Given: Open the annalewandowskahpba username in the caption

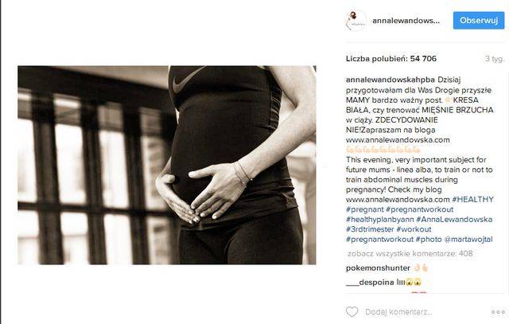Looking at the screenshot, I should click(x=390, y=80).
